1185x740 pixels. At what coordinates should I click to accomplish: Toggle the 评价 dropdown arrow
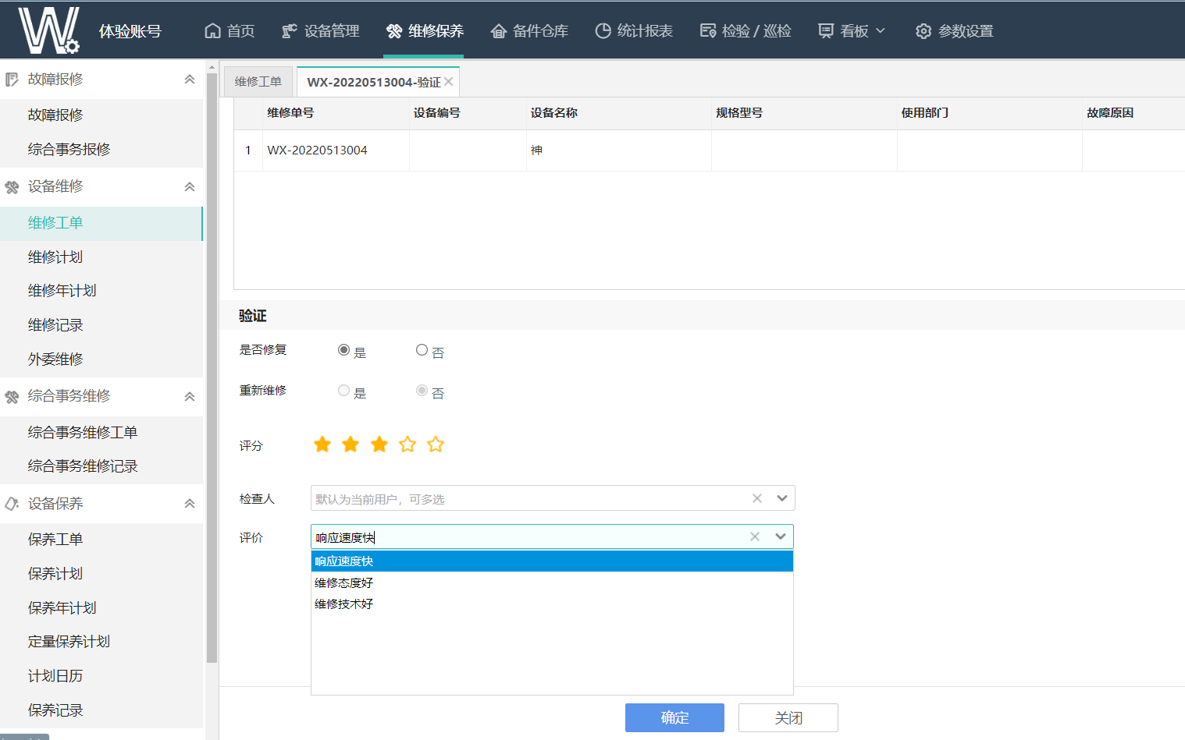(781, 536)
